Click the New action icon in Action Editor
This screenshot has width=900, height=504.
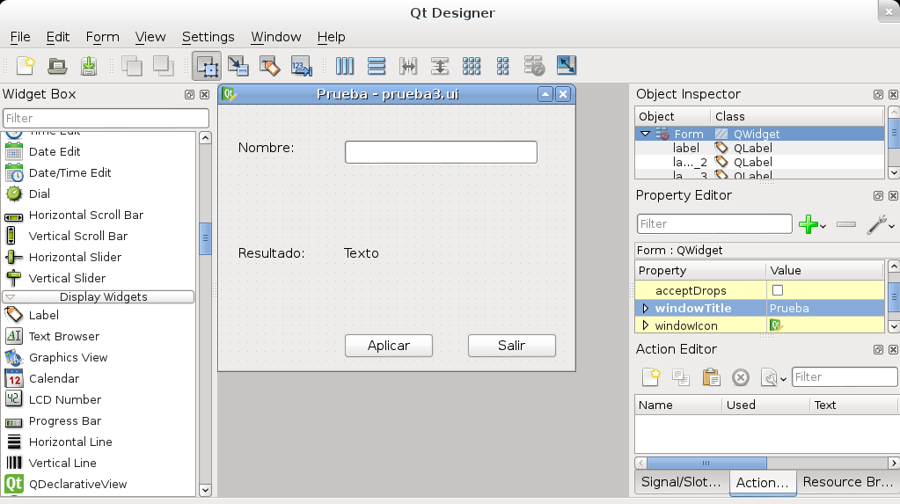coord(650,377)
